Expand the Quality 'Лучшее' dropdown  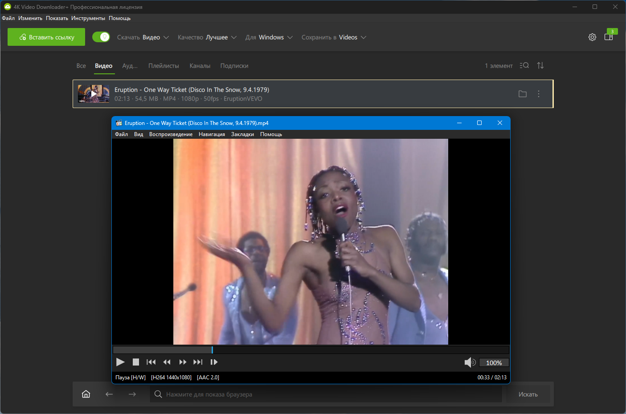[x=207, y=37]
